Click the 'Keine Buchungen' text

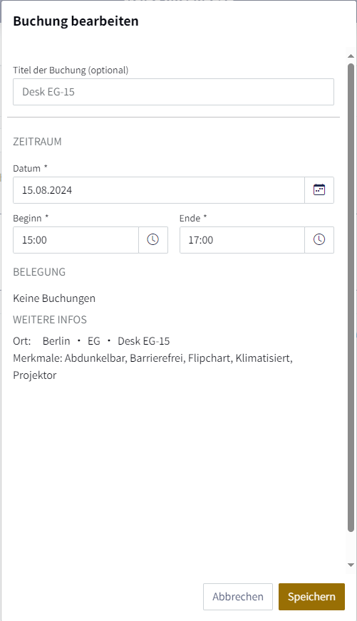tap(54, 298)
